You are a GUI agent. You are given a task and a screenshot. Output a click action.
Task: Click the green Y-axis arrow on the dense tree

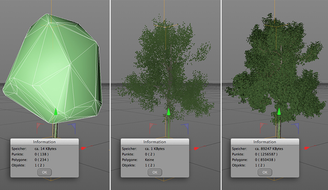(279, 112)
